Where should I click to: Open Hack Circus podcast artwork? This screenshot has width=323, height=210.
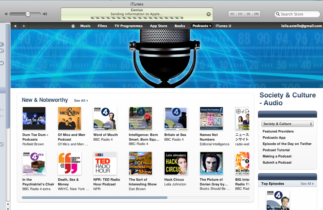click(176, 163)
